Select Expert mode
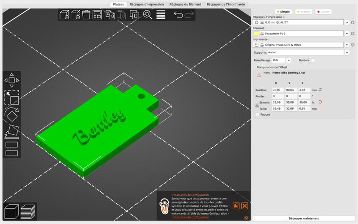This screenshot has width=358, height=224. (x=323, y=12)
